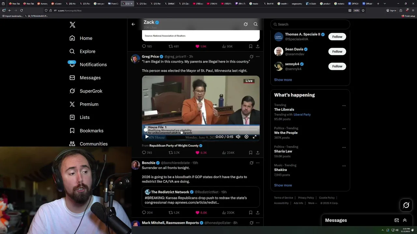417x234 pixels.
Task: Open Notifications page
Action: point(88,64)
